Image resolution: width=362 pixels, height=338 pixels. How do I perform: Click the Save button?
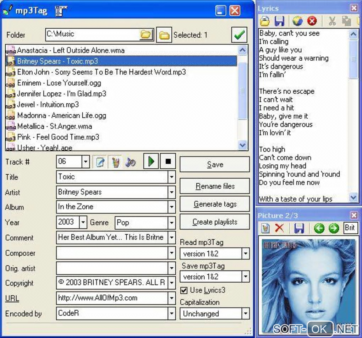tap(215, 164)
